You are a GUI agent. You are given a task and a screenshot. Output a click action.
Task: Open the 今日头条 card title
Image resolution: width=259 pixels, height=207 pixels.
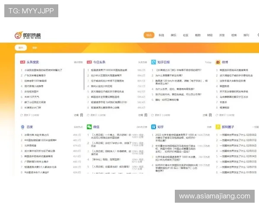[99, 62]
